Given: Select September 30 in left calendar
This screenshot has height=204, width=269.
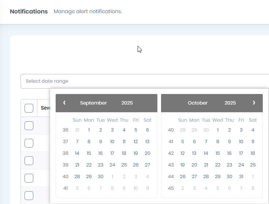Looking at the screenshot, I should click(101, 177).
